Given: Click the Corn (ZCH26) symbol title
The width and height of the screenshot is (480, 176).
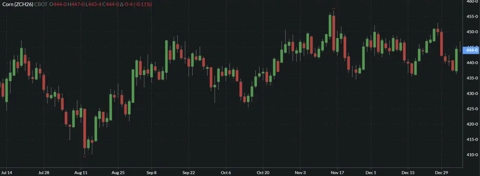Looking at the screenshot, I should [17, 4].
